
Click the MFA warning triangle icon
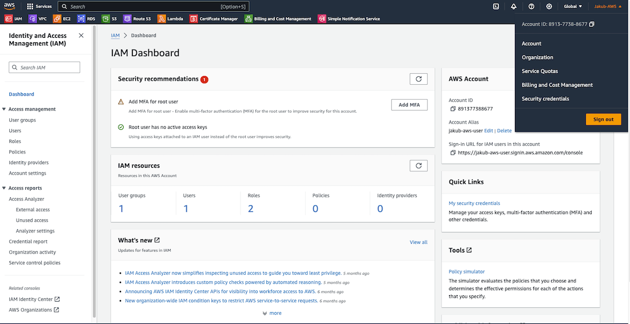click(x=121, y=102)
